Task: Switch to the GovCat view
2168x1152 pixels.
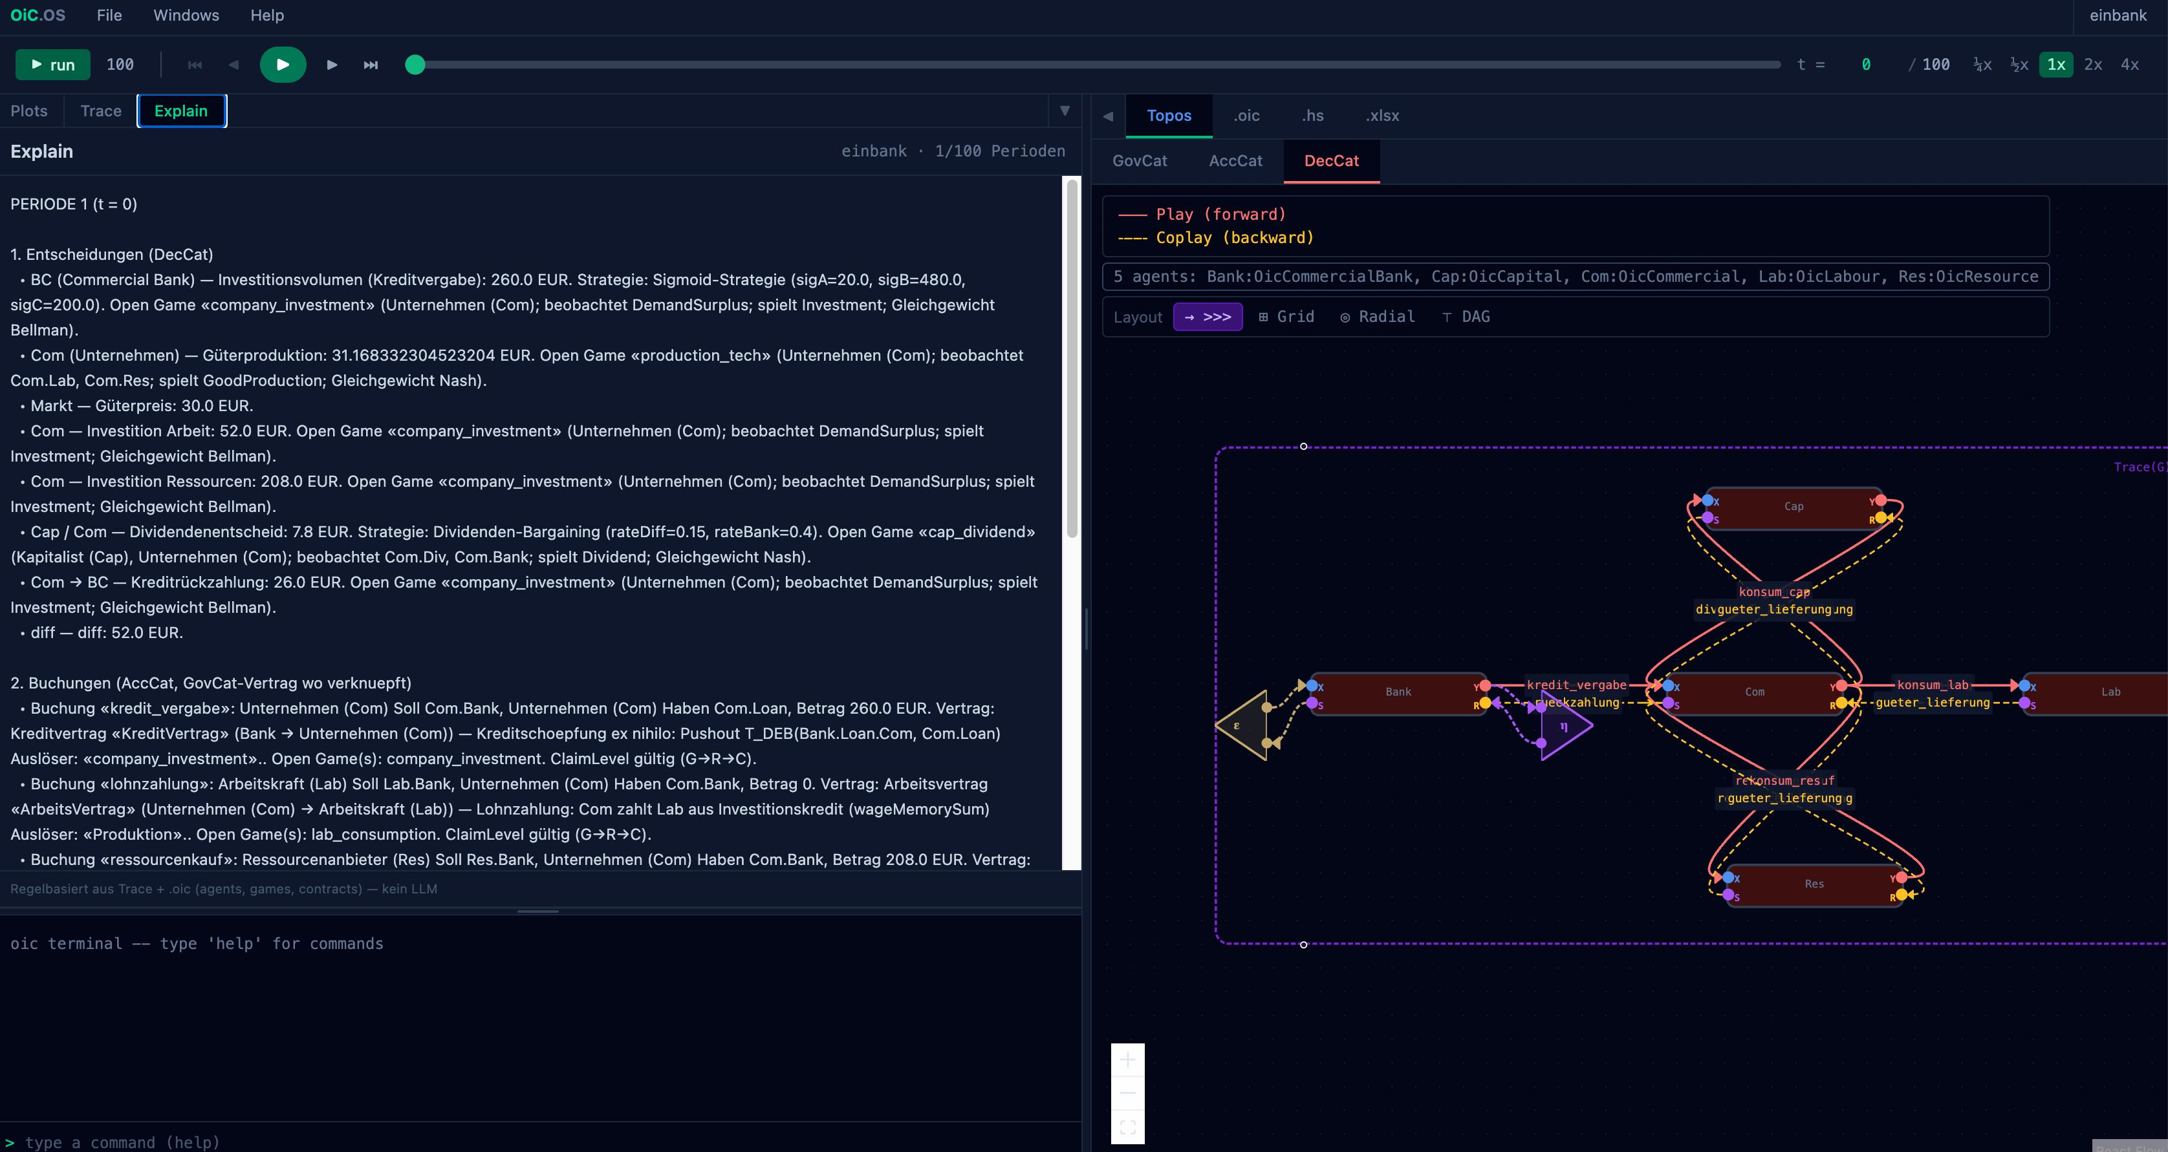Action: pos(1140,161)
